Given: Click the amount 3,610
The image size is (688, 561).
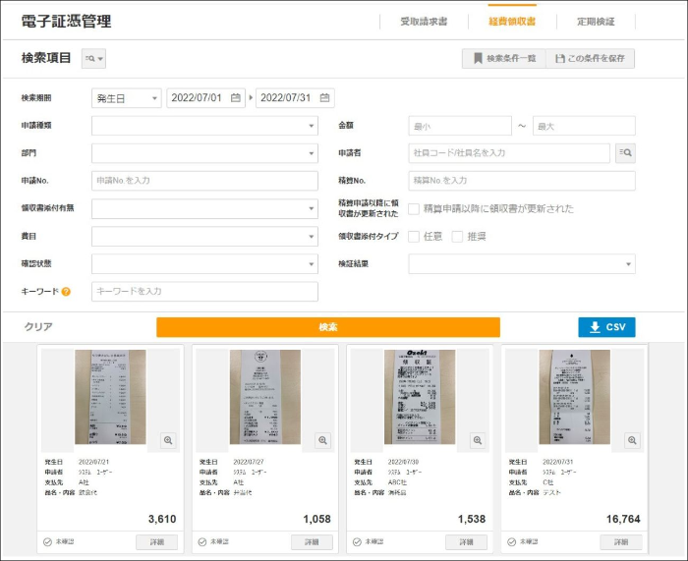Looking at the screenshot, I should tap(162, 520).
